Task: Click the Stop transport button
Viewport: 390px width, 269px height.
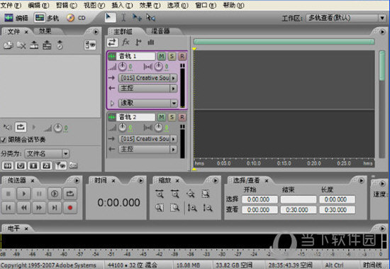Action: [x=9, y=194]
